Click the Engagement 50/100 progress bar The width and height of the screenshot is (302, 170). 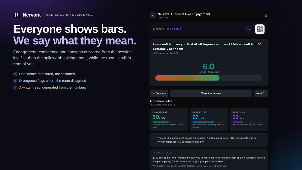click(x=169, y=122)
